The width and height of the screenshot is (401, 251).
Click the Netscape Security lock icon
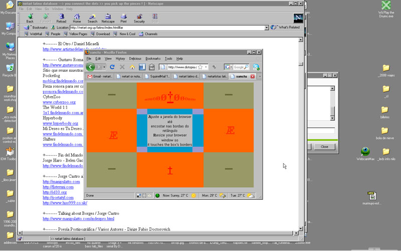coord(139,19)
